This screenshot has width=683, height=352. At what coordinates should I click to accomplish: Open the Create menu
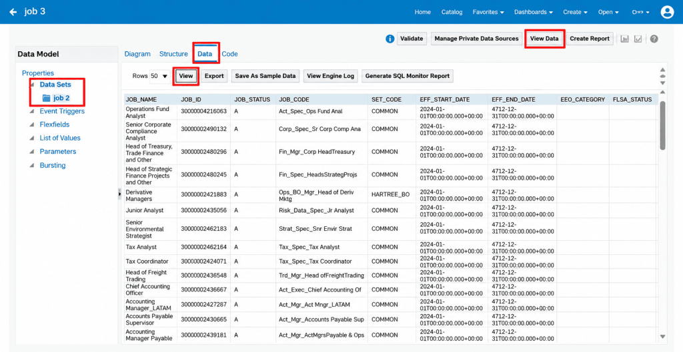[575, 12]
